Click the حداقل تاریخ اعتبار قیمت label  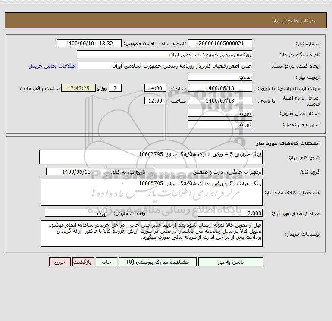tap(301, 101)
